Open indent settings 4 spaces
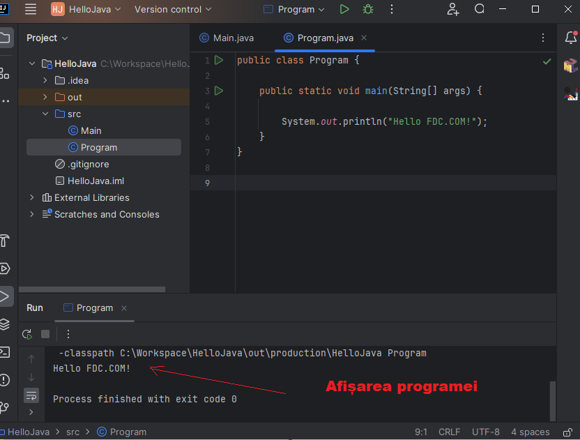The image size is (580, 440). [531, 432]
